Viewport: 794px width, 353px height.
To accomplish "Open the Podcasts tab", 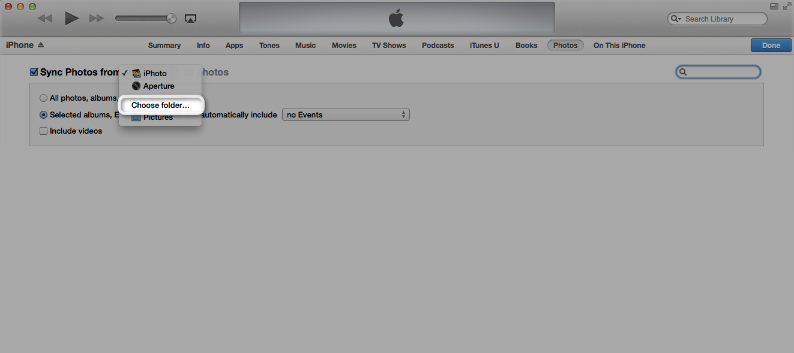I will (438, 46).
